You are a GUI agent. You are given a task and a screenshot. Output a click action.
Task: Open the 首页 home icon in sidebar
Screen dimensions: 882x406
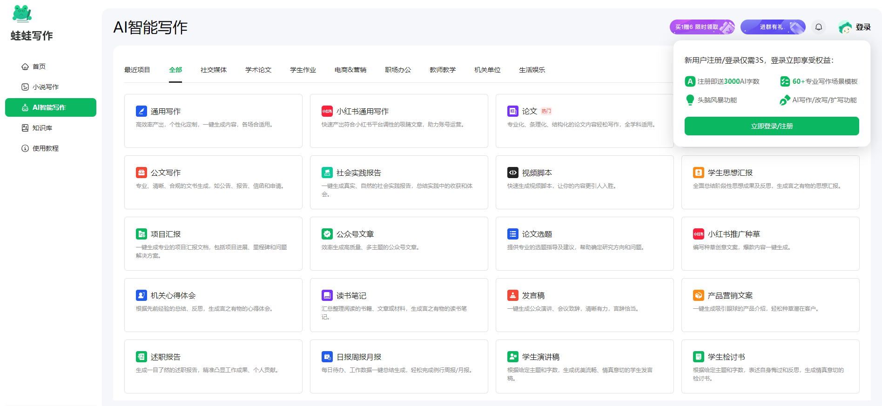click(x=25, y=67)
